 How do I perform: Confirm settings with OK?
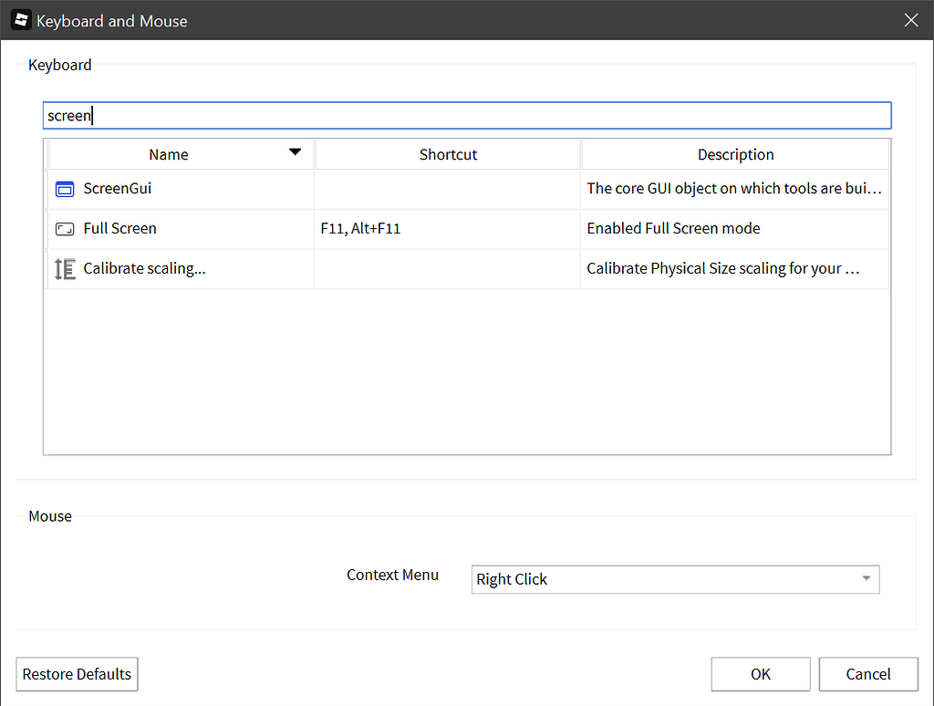(x=760, y=674)
